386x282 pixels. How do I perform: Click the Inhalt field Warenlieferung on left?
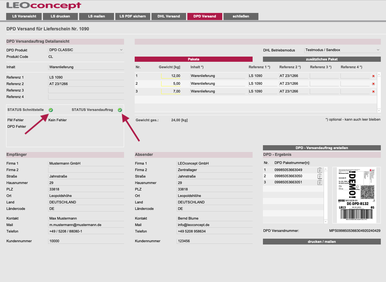click(86, 67)
